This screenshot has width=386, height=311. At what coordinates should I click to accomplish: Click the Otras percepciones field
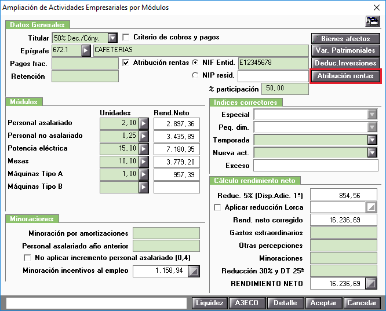click(344, 246)
